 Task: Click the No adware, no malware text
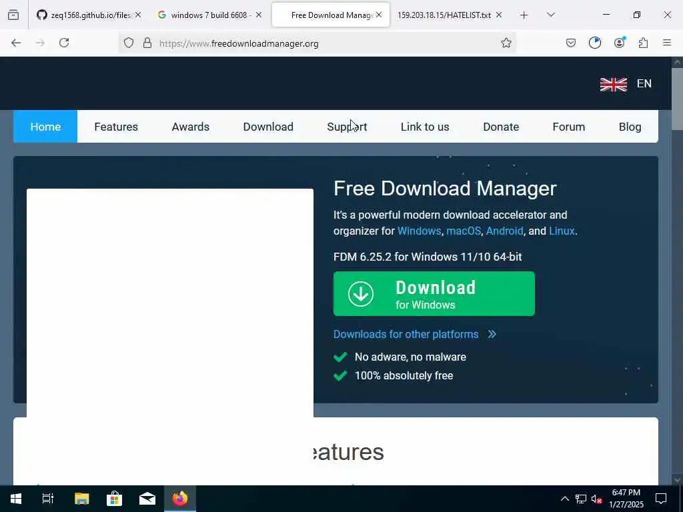pos(410,357)
